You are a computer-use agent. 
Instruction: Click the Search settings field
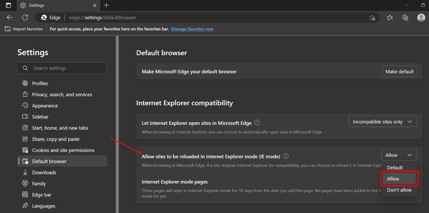click(x=62, y=68)
